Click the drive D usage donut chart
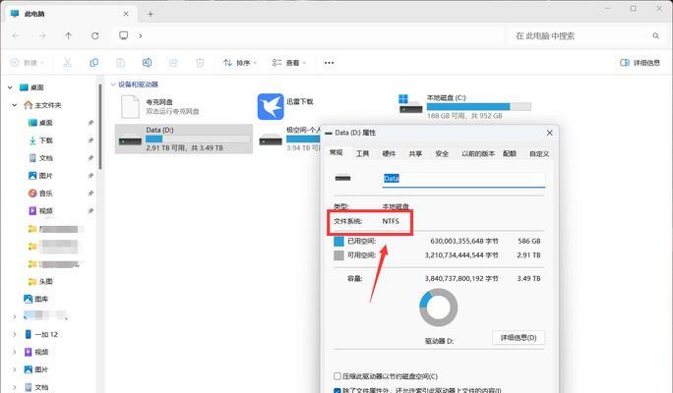 click(x=438, y=308)
